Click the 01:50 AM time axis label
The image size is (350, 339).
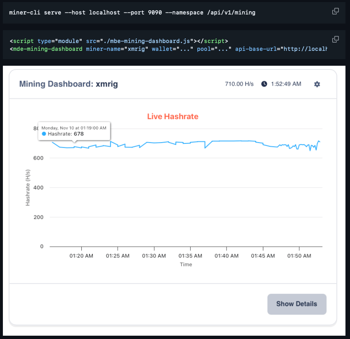click(299, 256)
